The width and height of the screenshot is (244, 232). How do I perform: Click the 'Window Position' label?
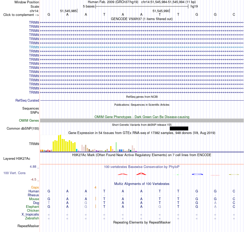click(27, 2)
